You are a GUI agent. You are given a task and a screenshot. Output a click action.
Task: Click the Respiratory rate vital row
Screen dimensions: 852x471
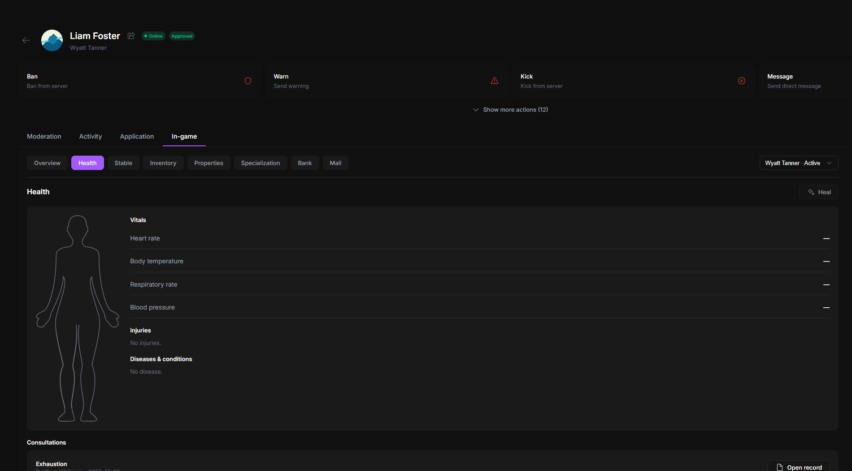point(480,284)
